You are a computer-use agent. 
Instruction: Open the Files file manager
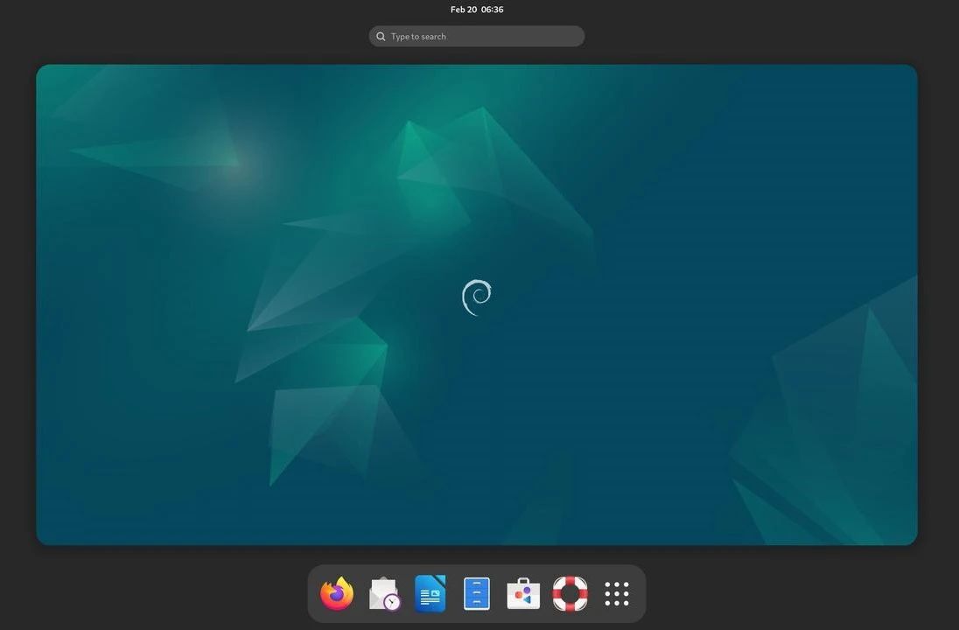pyautogui.click(x=477, y=594)
